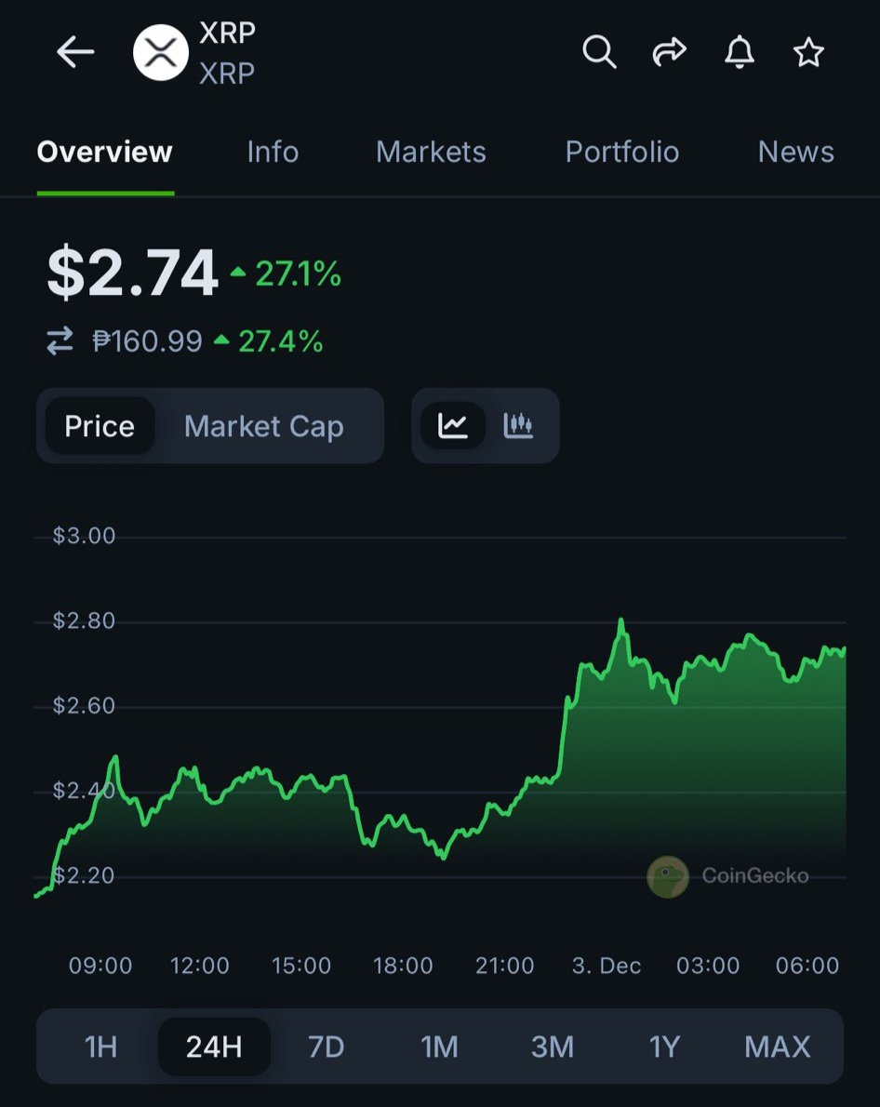Viewport: 880px width, 1107px height.
Task: Open price alerts bell icon
Action: (x=740, y=53)
